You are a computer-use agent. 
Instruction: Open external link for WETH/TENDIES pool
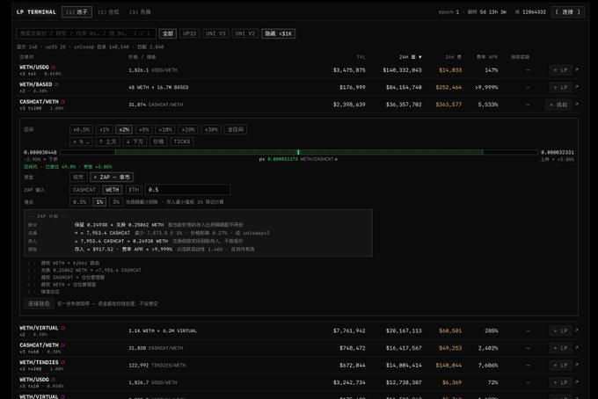(x=577, y=365)
